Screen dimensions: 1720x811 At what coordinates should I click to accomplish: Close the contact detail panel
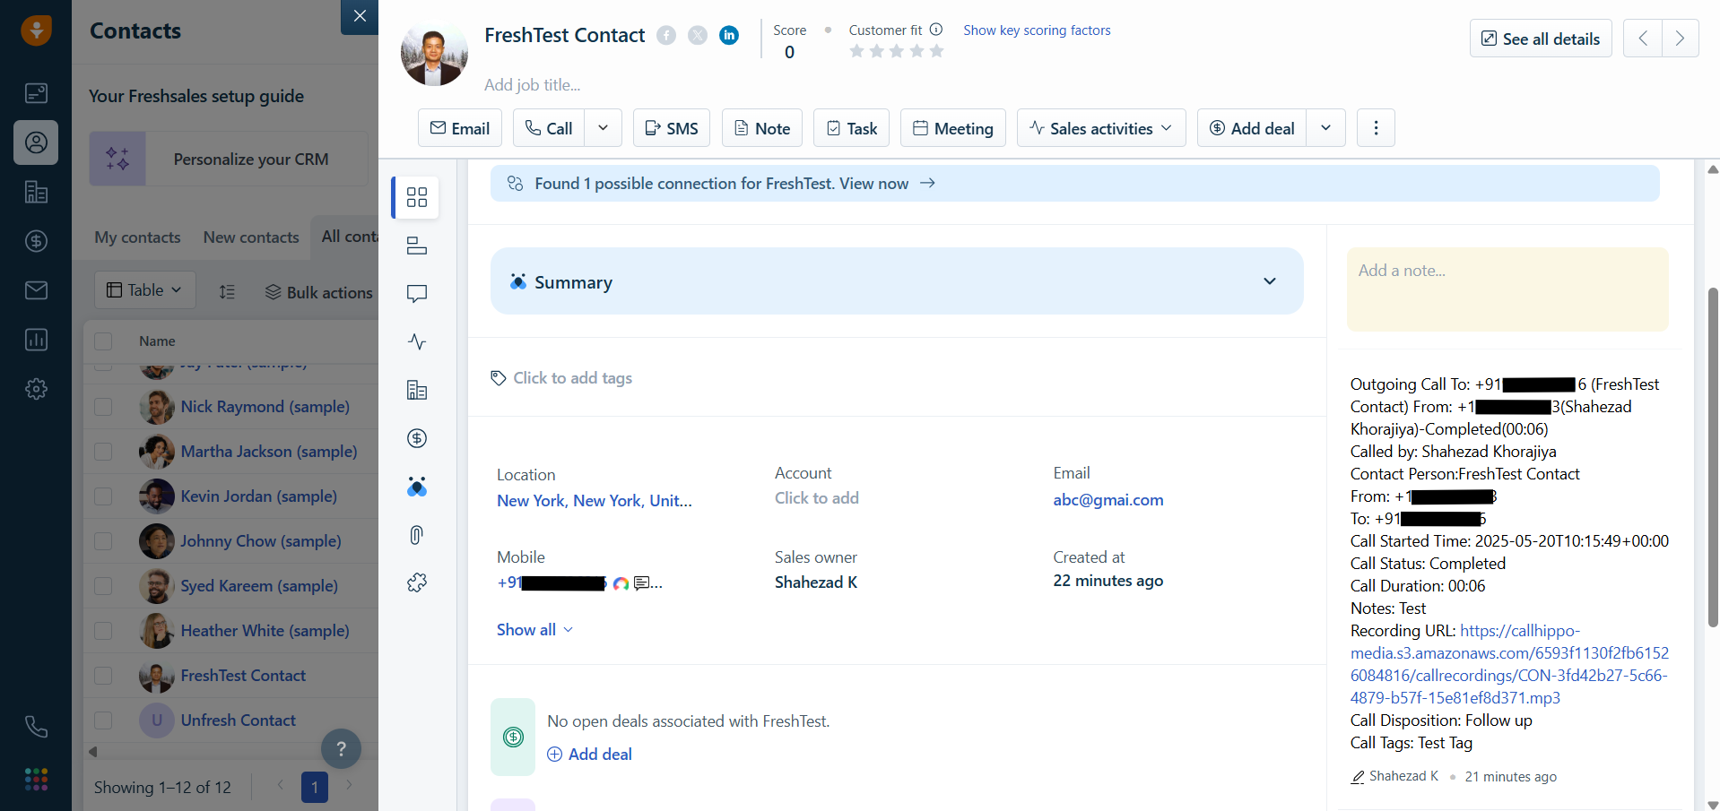pyautogui.click(x=360, y=16)
